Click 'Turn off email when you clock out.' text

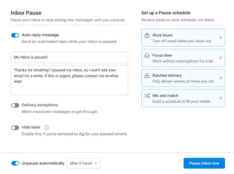click(182, 41)
